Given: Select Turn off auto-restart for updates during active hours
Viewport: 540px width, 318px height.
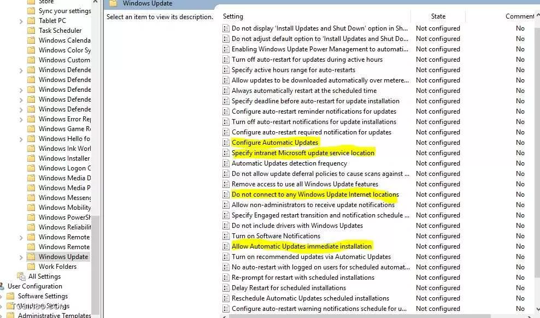Looking at the screenshot, I should click(307, 60).
